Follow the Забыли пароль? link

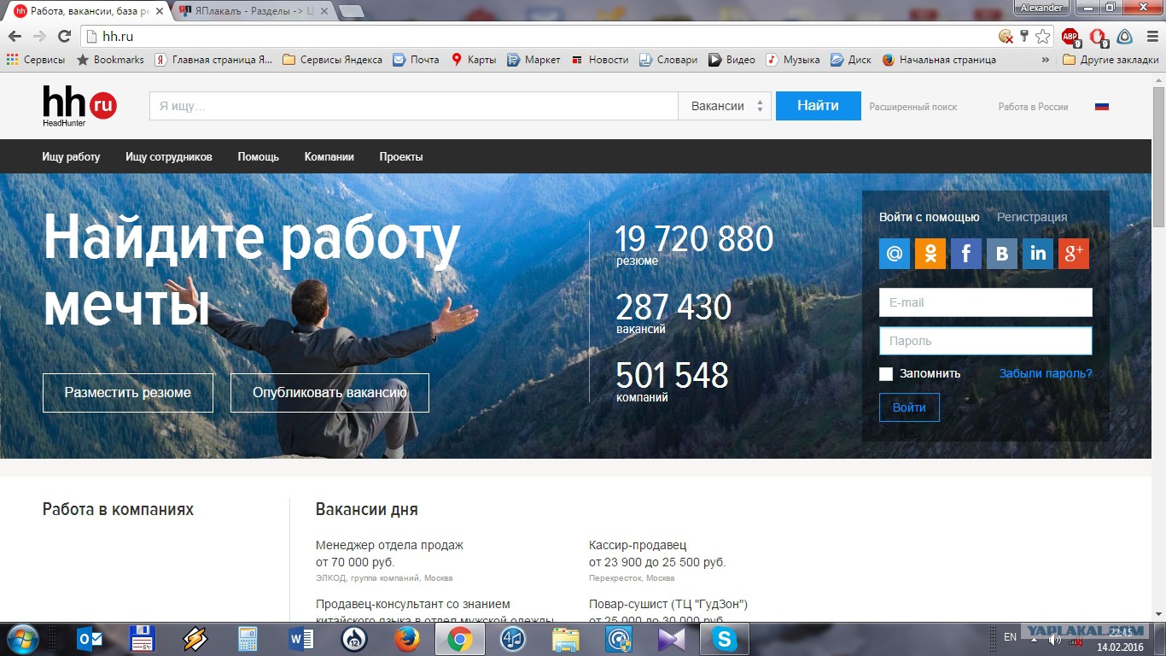tap(1046, 373)
